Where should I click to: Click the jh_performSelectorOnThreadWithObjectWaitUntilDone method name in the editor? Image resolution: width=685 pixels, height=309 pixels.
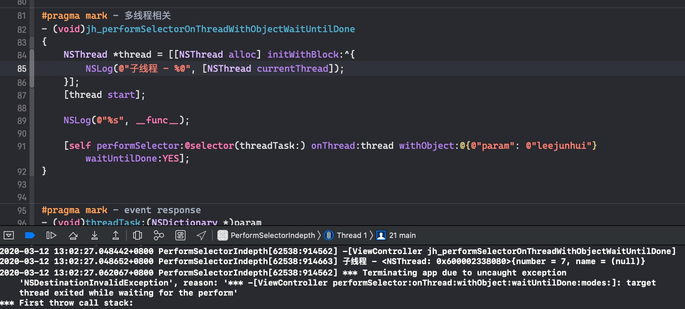220,29
